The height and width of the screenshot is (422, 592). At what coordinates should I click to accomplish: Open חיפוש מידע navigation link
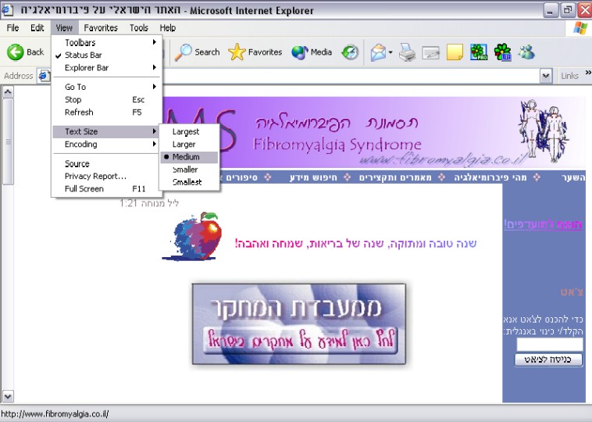point(313,177)
